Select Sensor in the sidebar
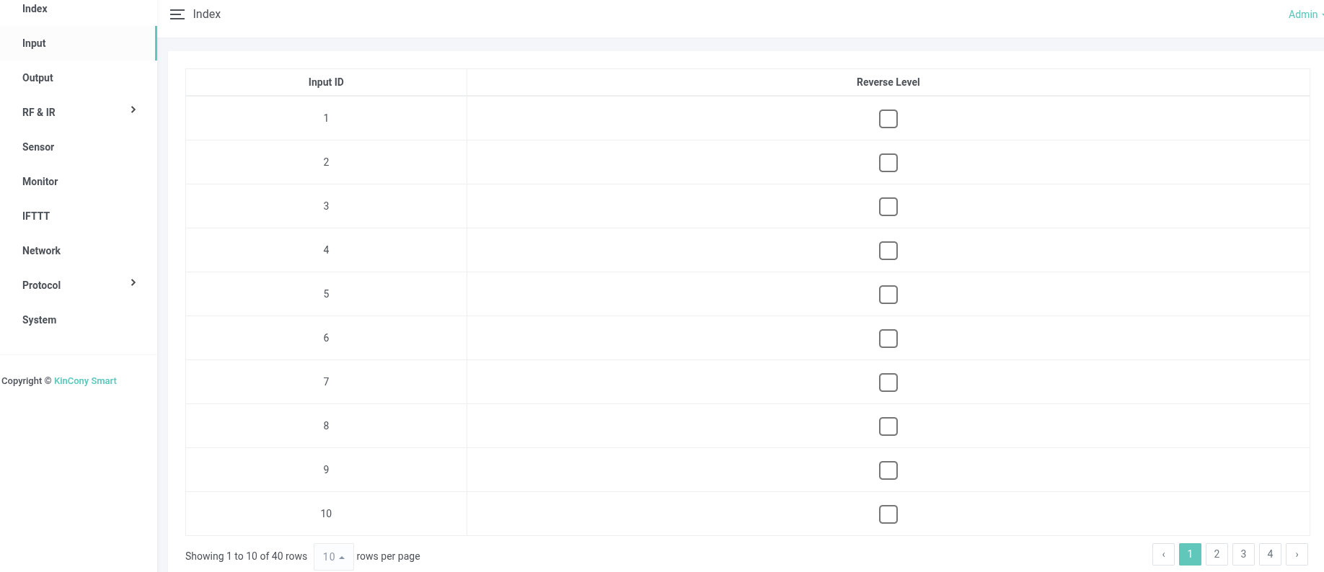Image resolution: width=1324 pixels, height=572 pixels. [38, 147]
